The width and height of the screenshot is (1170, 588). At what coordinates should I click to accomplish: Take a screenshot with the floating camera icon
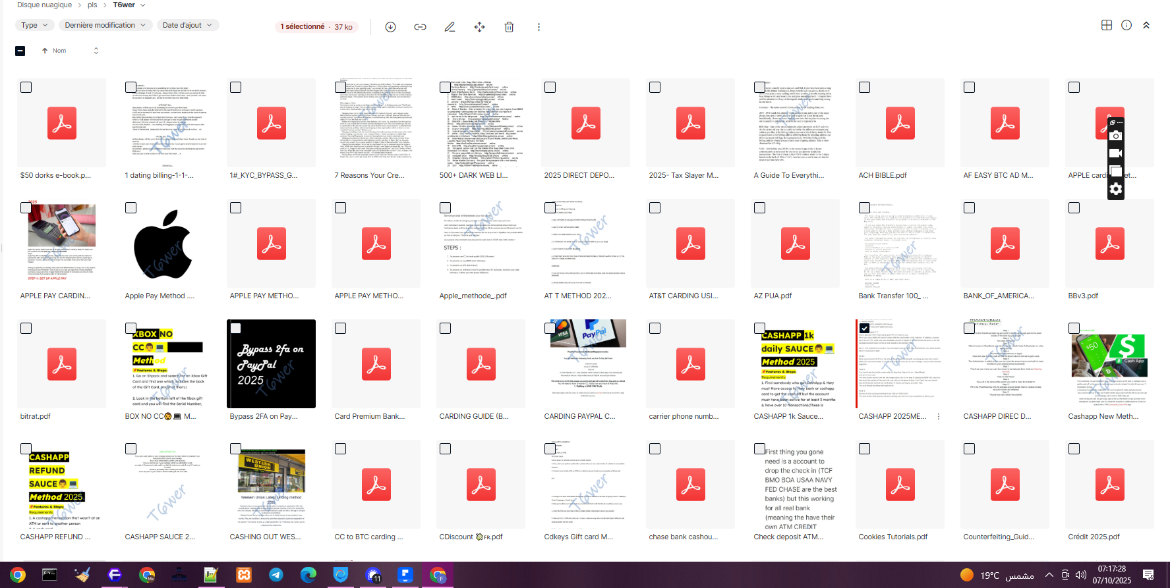1115,136
